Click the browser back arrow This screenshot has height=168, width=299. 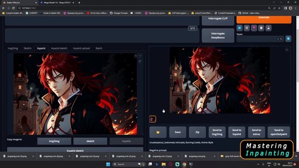pos(3,8)
